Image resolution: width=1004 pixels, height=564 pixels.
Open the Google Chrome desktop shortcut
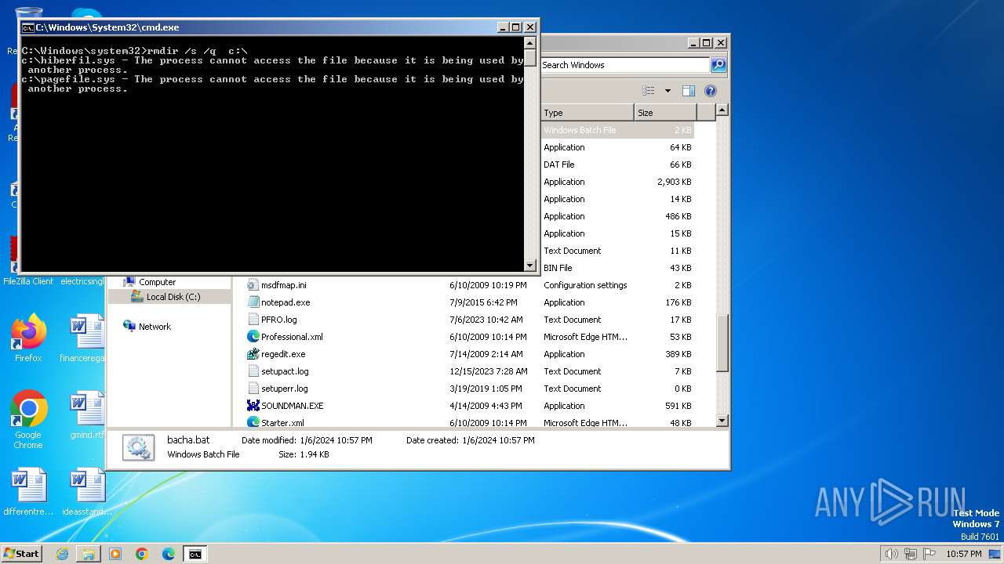(28, 420)
